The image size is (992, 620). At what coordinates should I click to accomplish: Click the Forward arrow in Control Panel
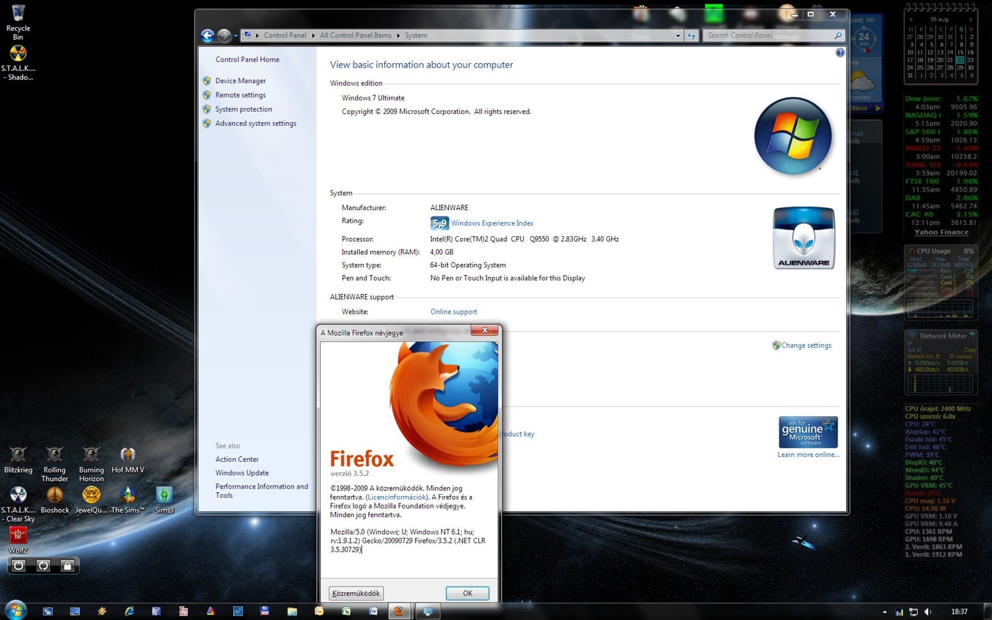point(224,36)
